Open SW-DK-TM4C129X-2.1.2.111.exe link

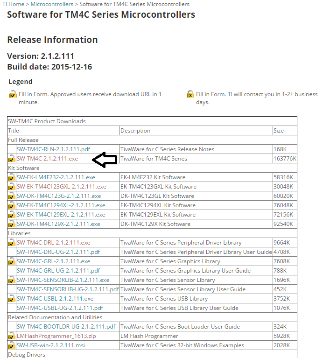click(x=58, y=224)
